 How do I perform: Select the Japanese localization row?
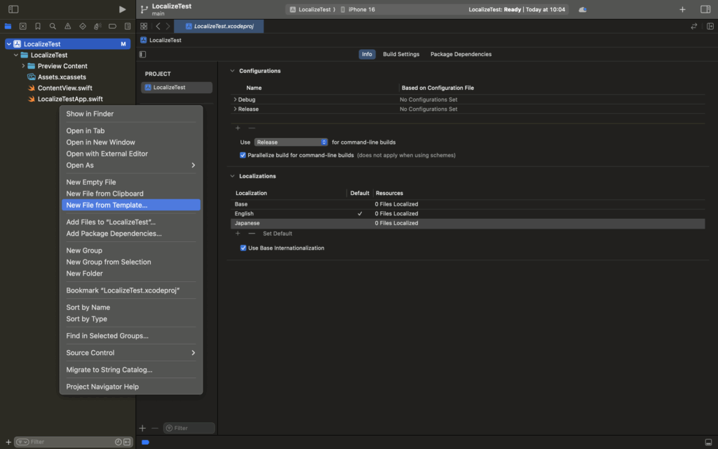(x=468, y=223)
